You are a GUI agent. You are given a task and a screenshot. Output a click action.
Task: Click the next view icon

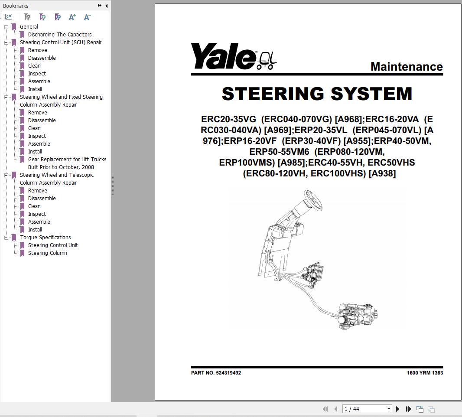click(x=431, y=409)
